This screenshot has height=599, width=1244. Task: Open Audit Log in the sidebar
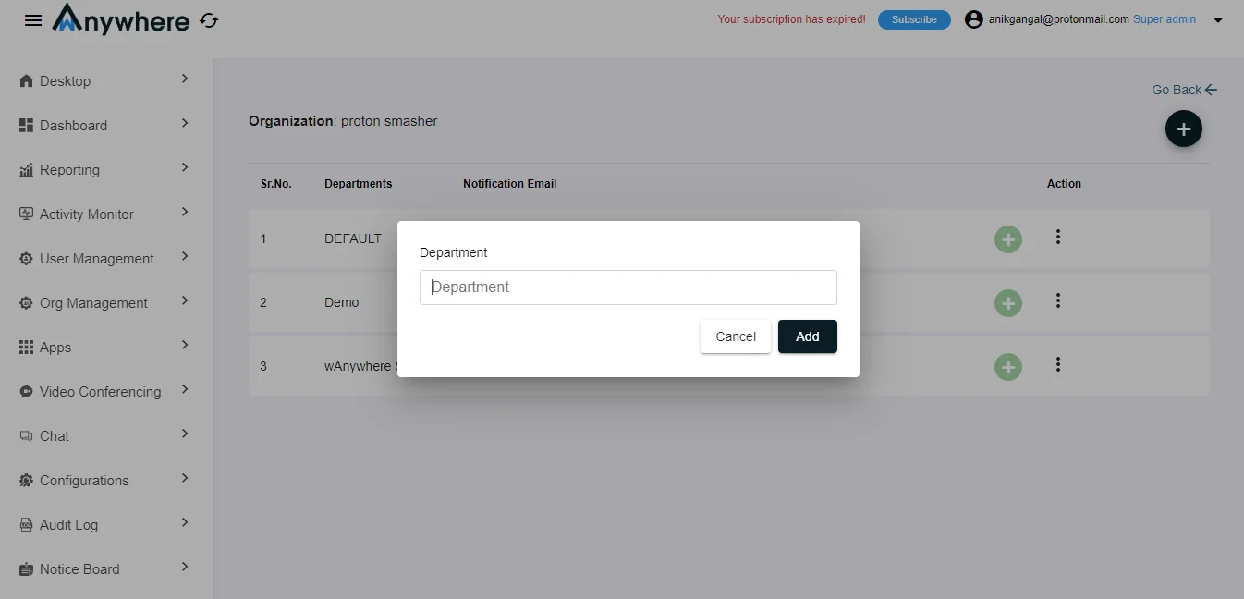click(68, 525)
